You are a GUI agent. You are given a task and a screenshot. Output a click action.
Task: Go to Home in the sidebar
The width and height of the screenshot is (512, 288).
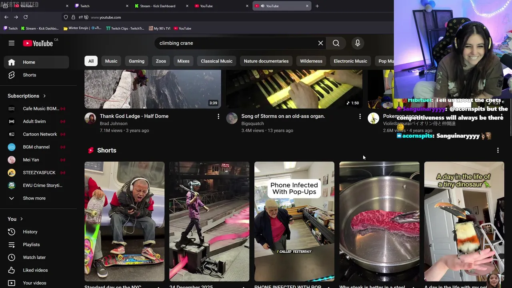click(36, 62)
